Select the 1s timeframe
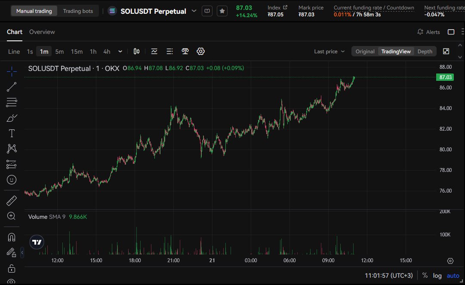 pyautogui.click(x=30, y=52)
